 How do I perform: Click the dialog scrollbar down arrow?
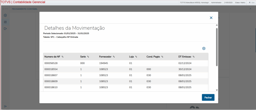point(217,90)
